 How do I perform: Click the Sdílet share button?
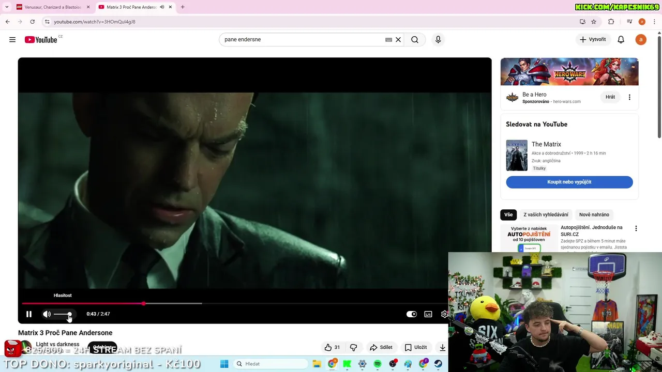[x=381, y=347]
